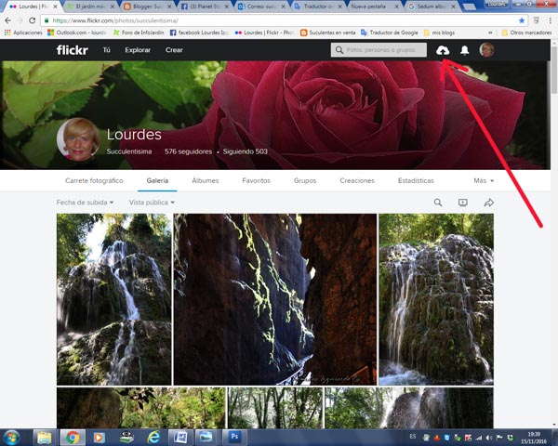Screen dimensions: 558x446
Task: Click the share arrow icon
Action: pyautogui.click(x=488, y=203)
